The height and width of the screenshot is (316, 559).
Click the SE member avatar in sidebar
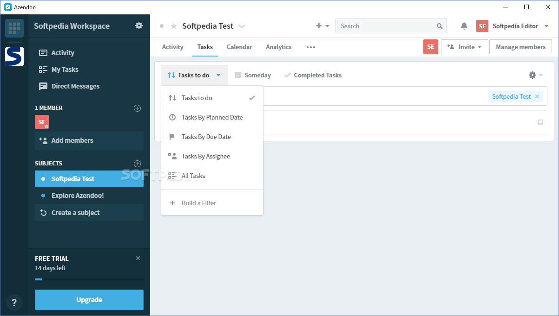42,122
